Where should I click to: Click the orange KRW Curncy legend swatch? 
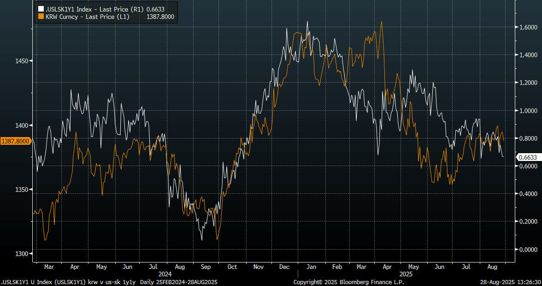click(41, 17)
